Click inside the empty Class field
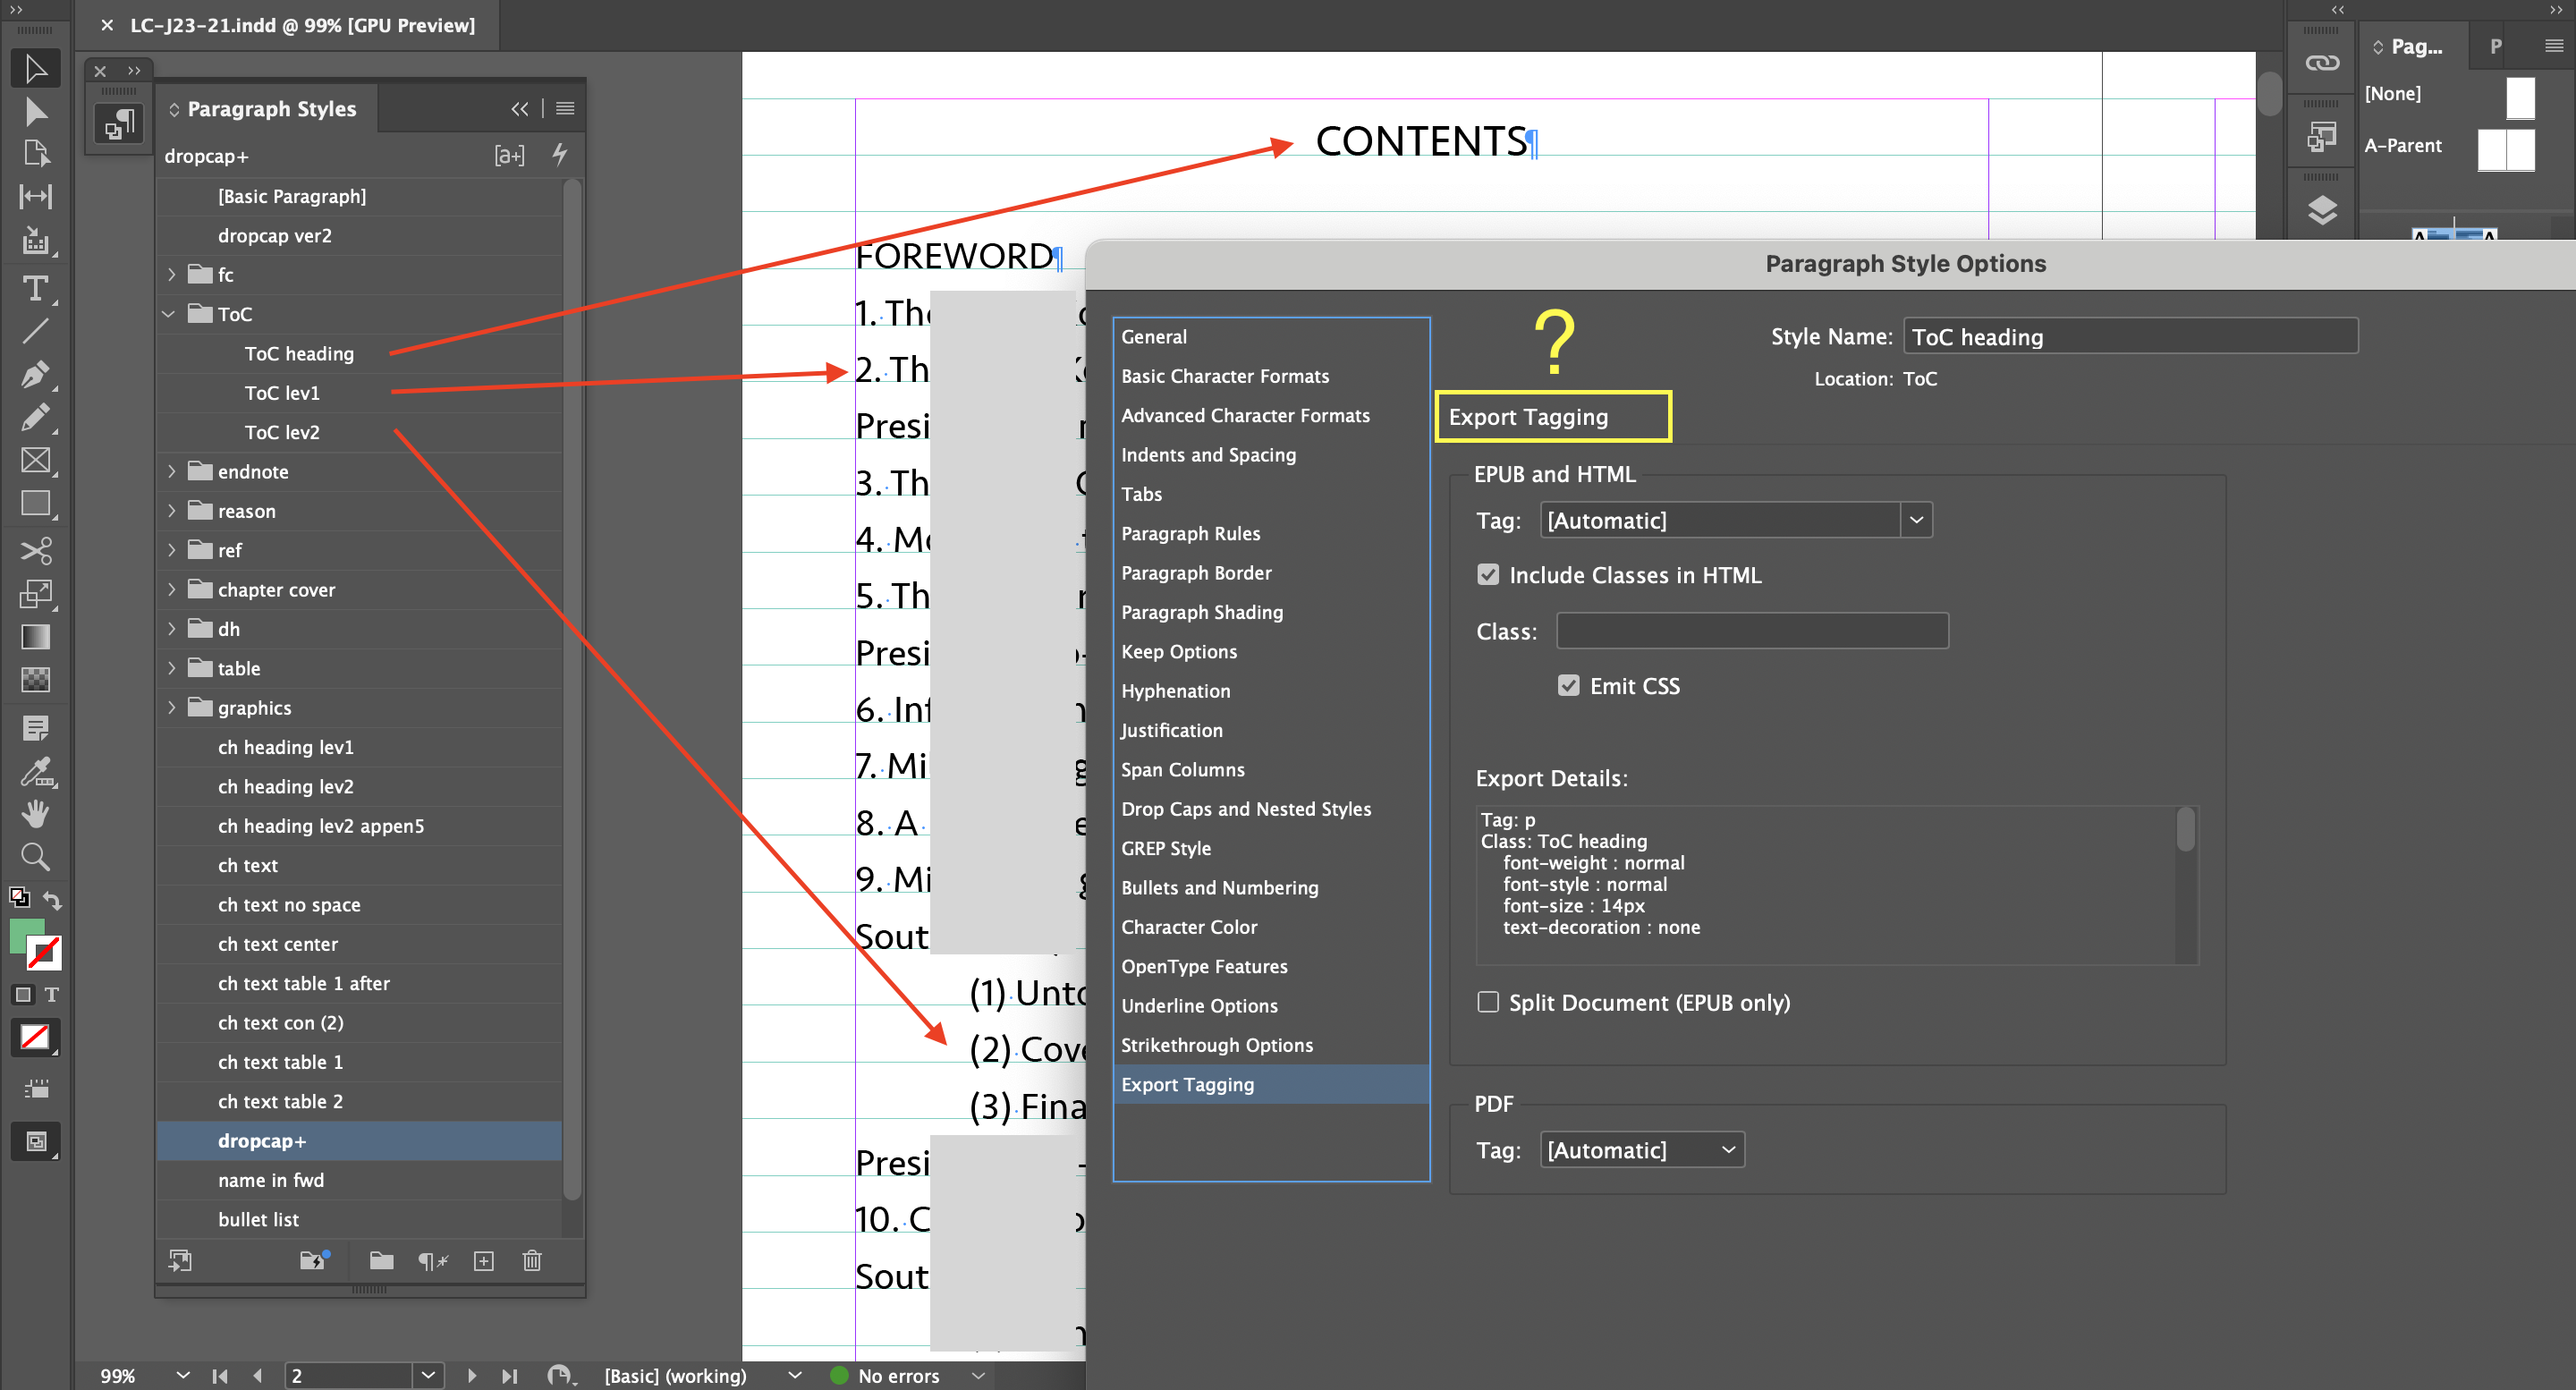Viewport: 2576px width, 1390px height. click(1752, 630)
